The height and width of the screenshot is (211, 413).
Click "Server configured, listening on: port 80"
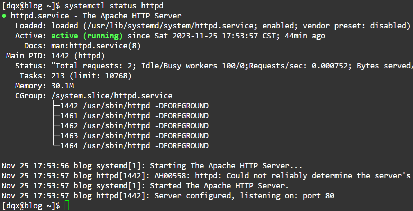(x=244, y=196)
